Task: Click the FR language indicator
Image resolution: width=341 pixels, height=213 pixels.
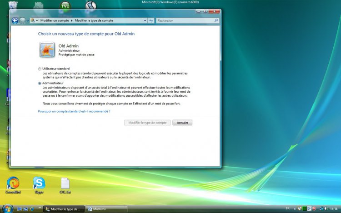Action: click(287, 208)
